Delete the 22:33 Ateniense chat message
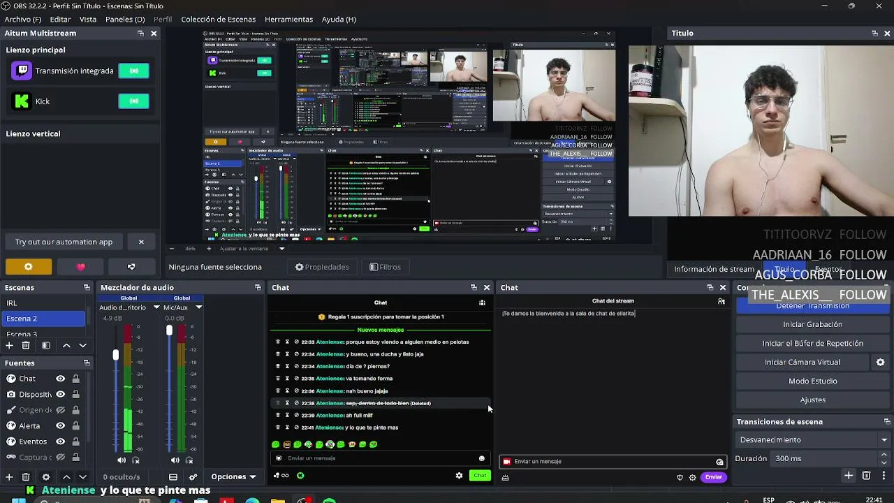The image size is (894, 503). 277,342
